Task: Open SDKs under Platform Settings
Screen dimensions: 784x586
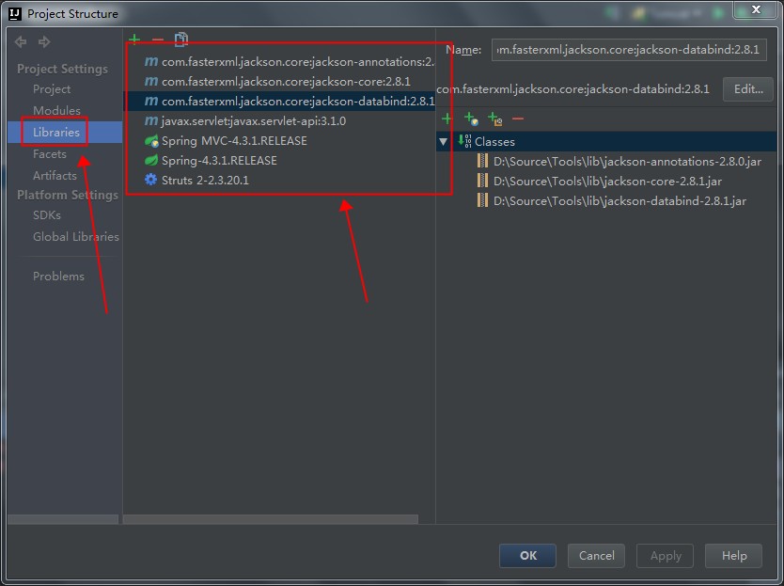Action: point(46,215)
